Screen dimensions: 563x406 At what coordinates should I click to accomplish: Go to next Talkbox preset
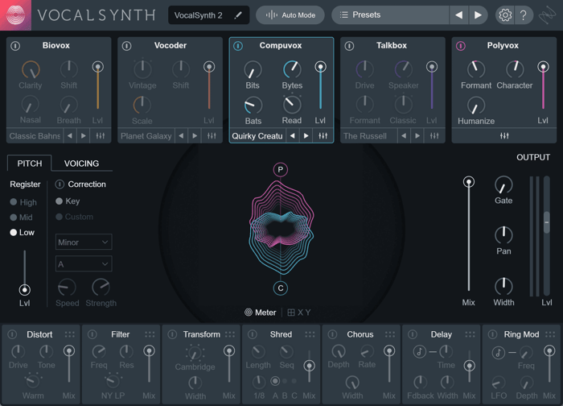[x=417, y=136]
